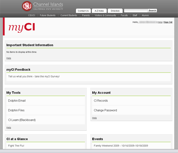This screenshot has width=178, height=153.
Task: Click Help under Important Student Information
Action: [x=9, y=58]
